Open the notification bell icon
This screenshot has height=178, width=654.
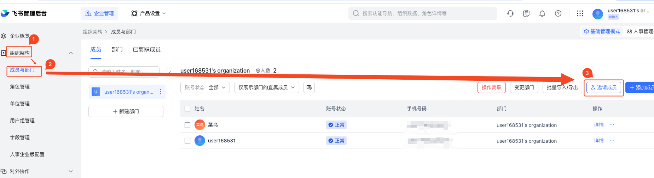click(542, 13)
